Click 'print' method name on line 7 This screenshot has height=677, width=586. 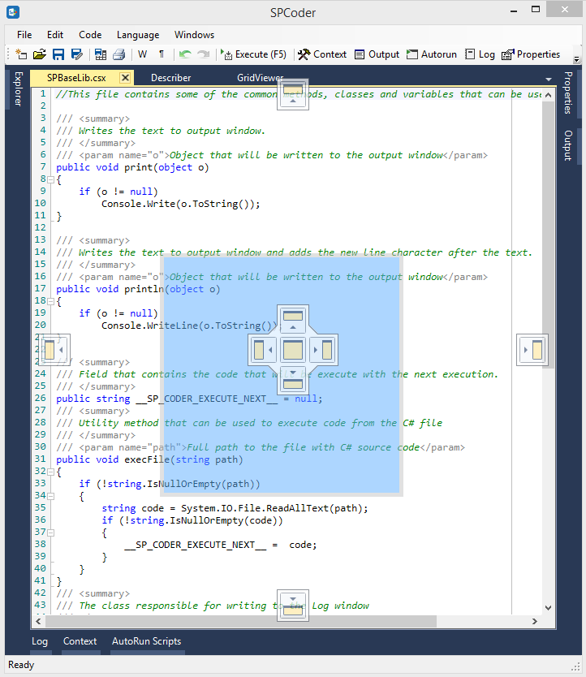139,167
